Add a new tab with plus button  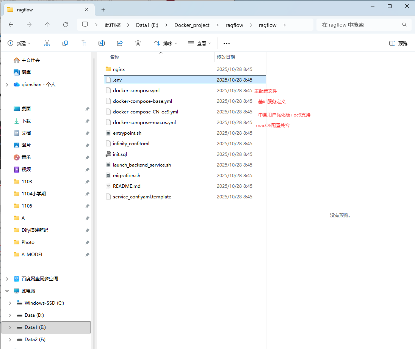click(103, 10)
